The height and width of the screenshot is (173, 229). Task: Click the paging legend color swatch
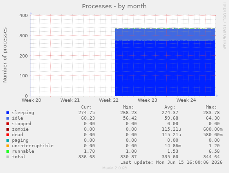(8, 140)
